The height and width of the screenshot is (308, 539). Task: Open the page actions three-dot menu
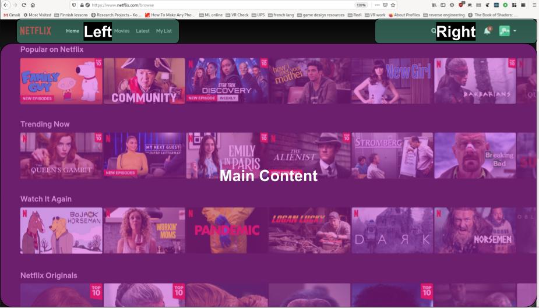tap(377, 5)
